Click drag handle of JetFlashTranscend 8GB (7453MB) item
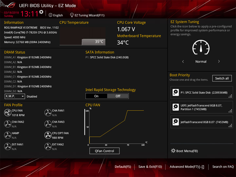Screen dimensions: 236x177 point(230,126)
